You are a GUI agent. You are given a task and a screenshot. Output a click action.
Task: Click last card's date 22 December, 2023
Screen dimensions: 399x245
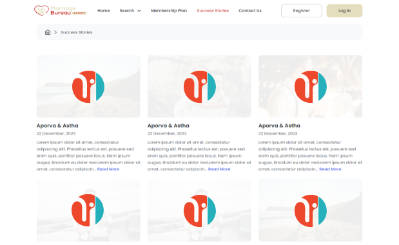coord(278,134)
